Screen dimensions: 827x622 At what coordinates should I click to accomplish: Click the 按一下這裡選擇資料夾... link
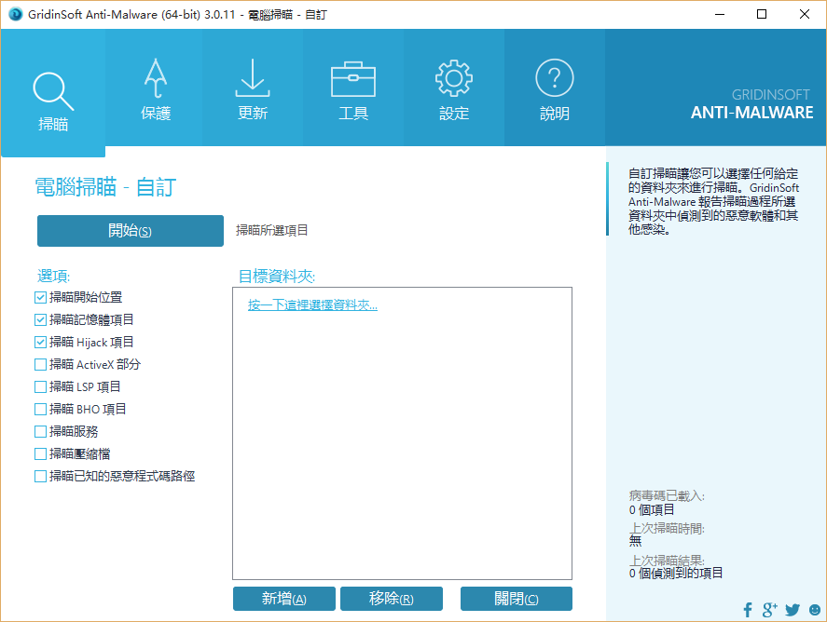click(312, 304)
